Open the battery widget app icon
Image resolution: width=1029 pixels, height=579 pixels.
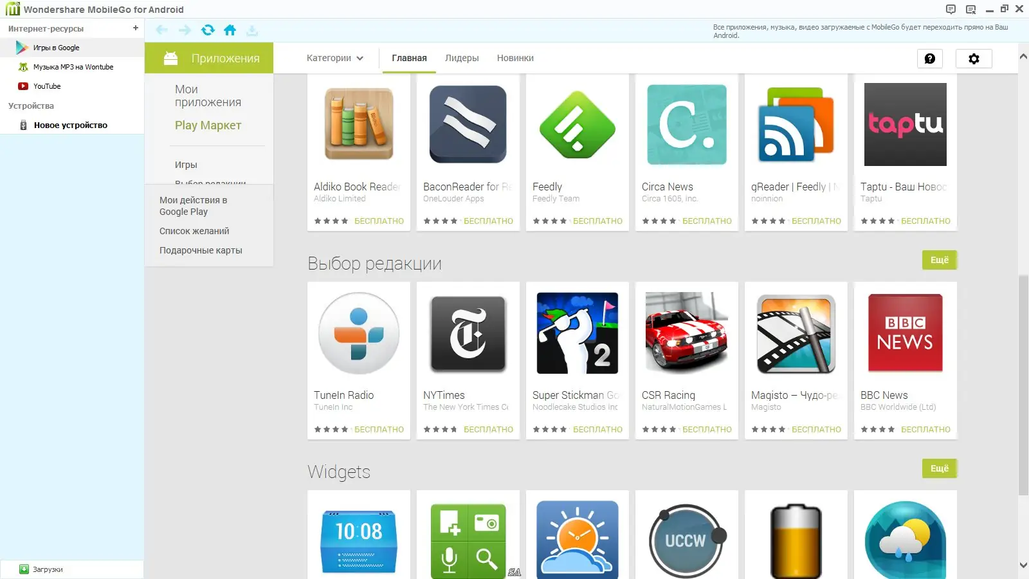[x=796, y=540]
